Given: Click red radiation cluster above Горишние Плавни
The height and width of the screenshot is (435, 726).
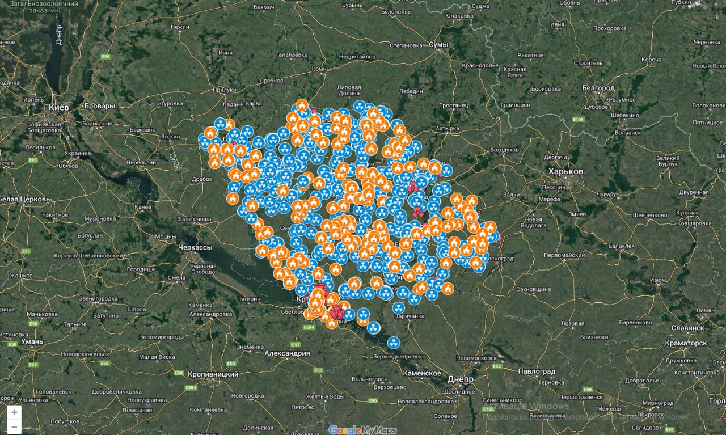Looking at the screenshot, I should click(337, 311).
